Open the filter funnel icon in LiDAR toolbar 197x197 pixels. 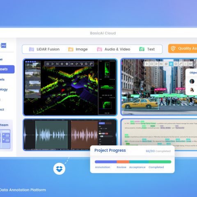tap(81, 64)
